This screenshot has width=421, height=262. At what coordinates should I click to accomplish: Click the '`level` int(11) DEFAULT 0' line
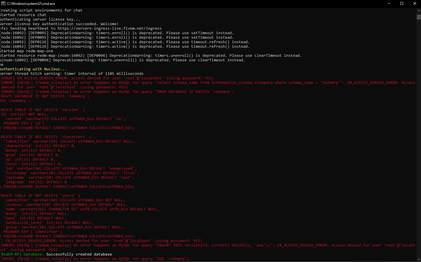tap(33, 164)
